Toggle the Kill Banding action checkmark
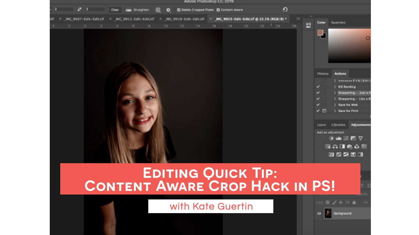The height and width of the screenshot is (235, 419). pos(318,87)
